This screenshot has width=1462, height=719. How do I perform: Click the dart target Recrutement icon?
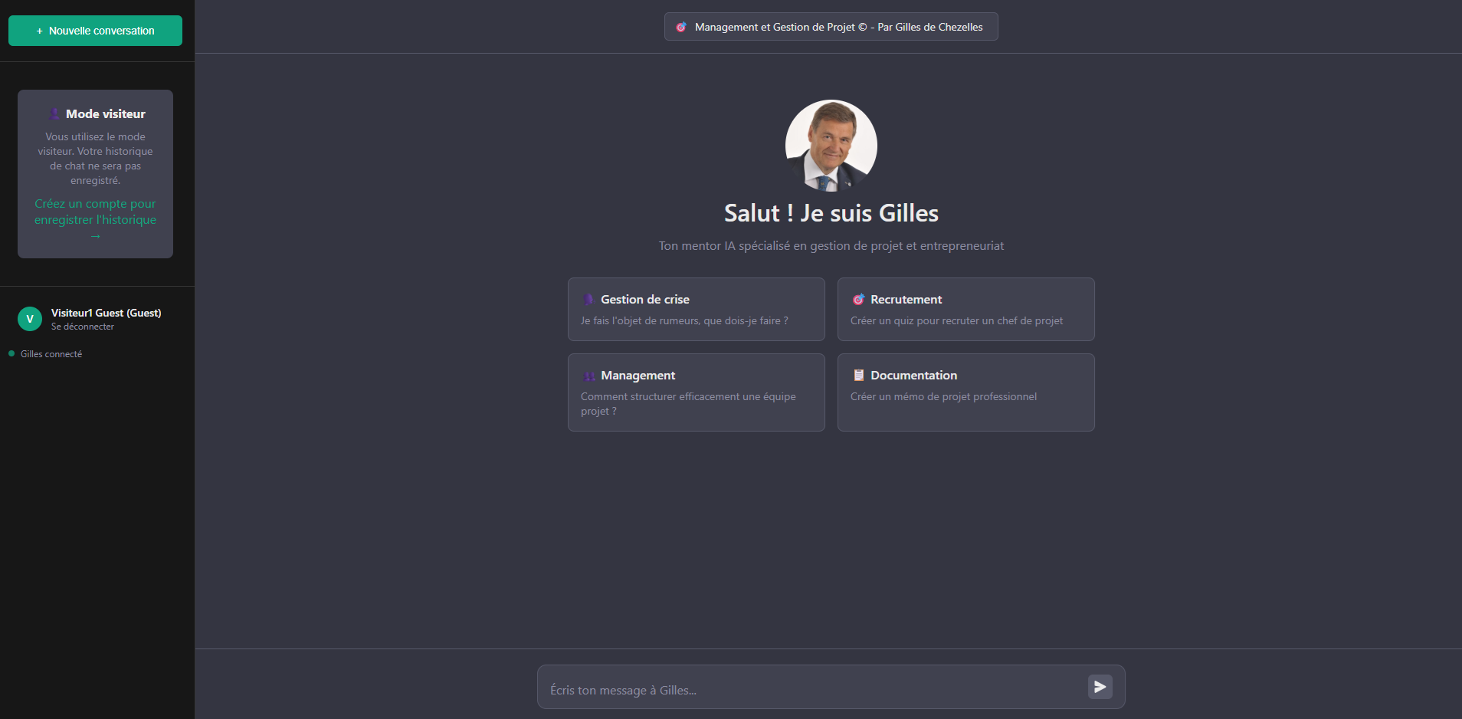[859, 299]
